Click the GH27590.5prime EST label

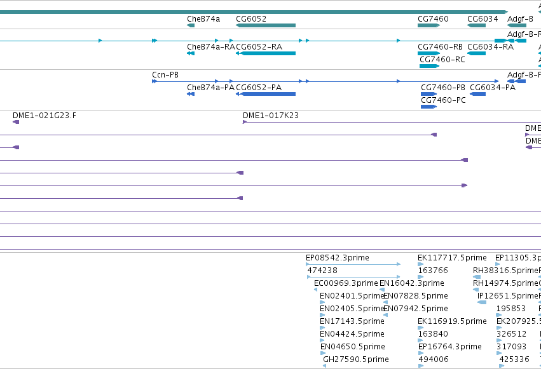click(x=356, y=359)
